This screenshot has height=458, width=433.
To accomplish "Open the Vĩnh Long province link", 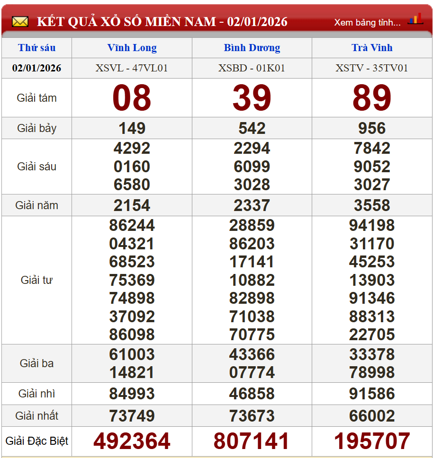I will click(x=132, y=48).
